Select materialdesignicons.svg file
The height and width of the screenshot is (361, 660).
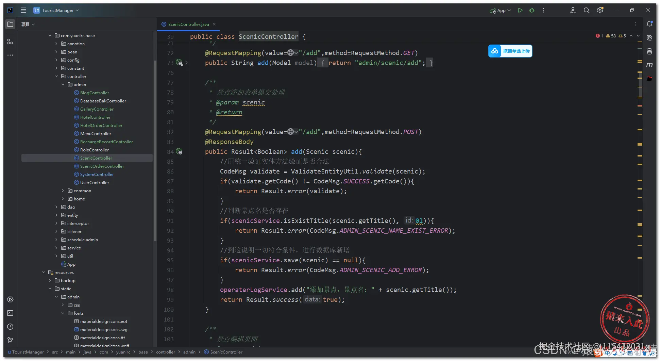[104, 329]
